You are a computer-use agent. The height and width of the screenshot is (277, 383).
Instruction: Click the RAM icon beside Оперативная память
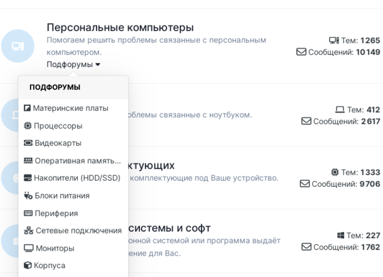point(28,160)
